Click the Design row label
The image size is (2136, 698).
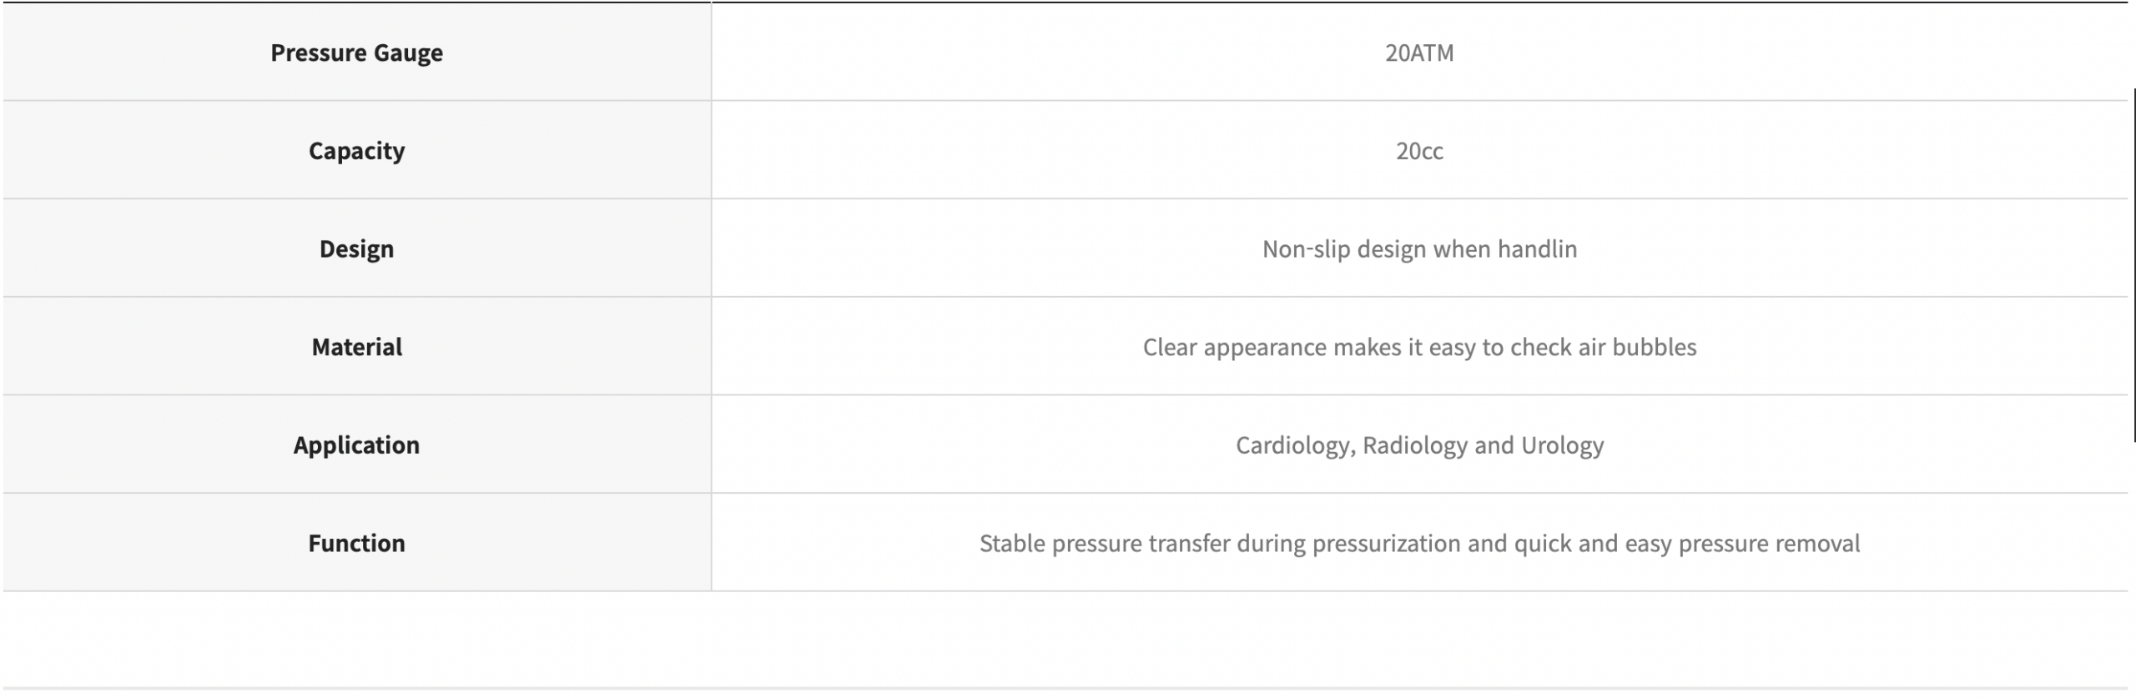pyautogui.click(x=356, y=249)
